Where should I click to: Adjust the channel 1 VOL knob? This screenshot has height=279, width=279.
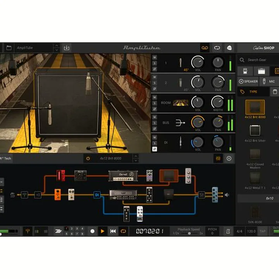click(198, 62)
